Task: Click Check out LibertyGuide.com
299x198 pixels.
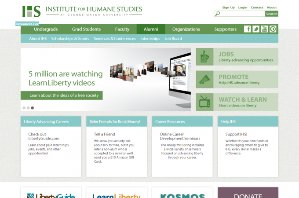Action: pyautogui.click(x=44, y=136)
